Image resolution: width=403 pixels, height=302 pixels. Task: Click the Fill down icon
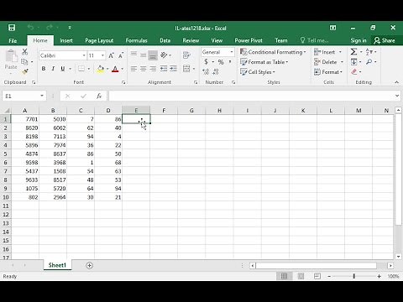tap(353, 62)
